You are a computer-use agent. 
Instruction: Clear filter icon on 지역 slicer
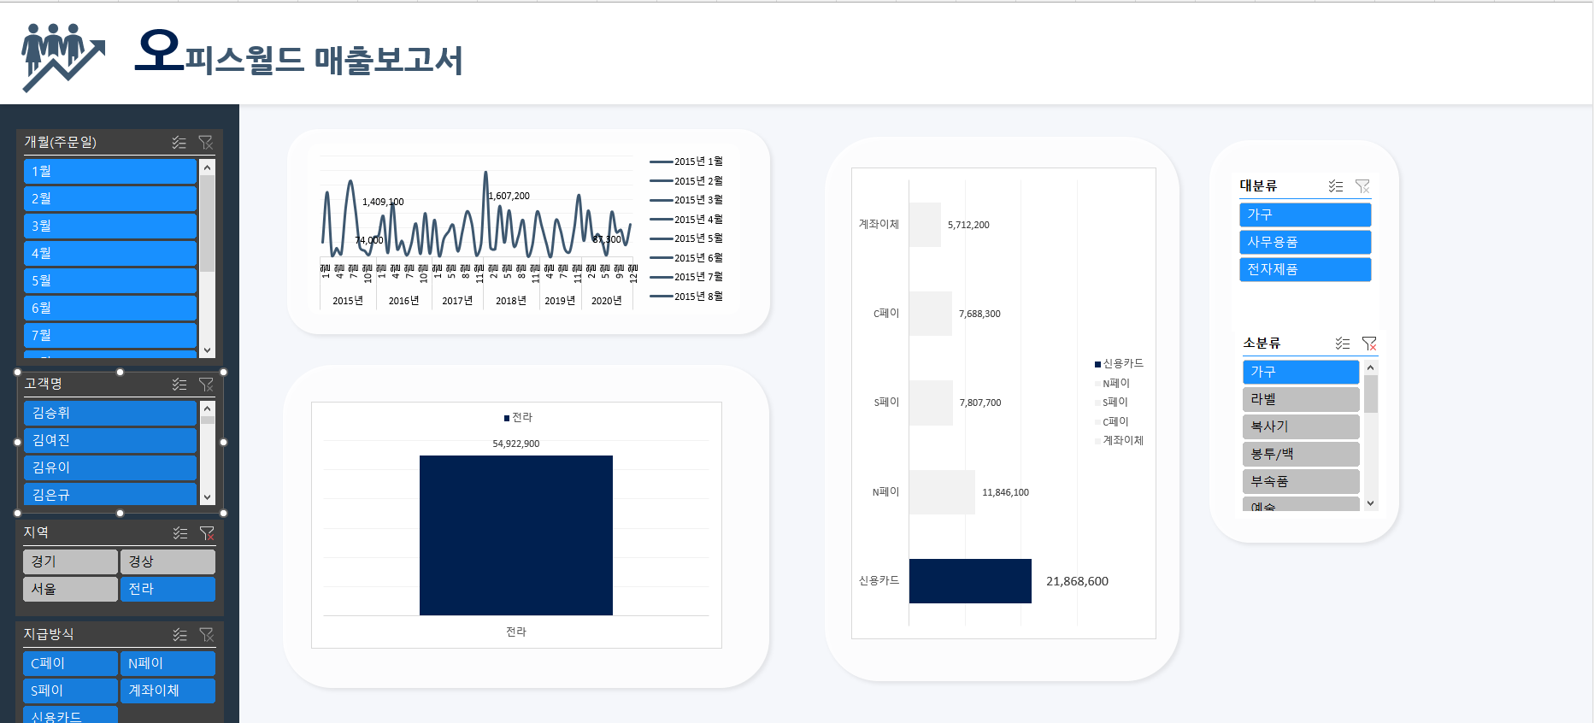[x=207, y=533]
